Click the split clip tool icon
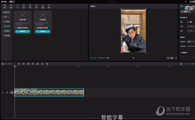 (19, 64)
